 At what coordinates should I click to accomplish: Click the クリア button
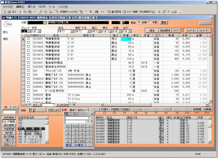pyautogui.click(x=176, y=31)
